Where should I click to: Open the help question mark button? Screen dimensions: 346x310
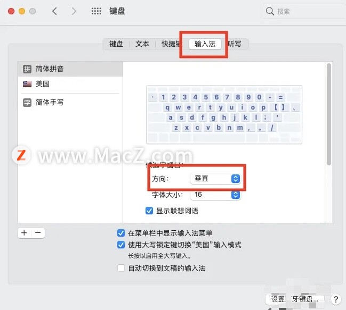[336, 299]
